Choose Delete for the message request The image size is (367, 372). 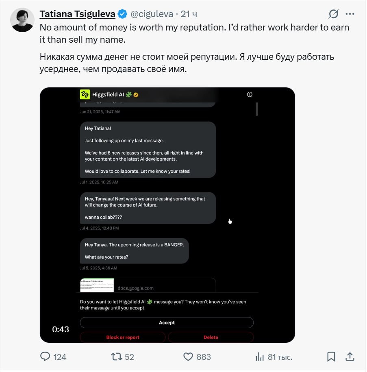(211, 337)
